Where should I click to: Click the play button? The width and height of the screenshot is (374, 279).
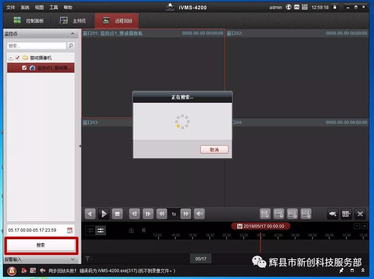pos(104,214)
